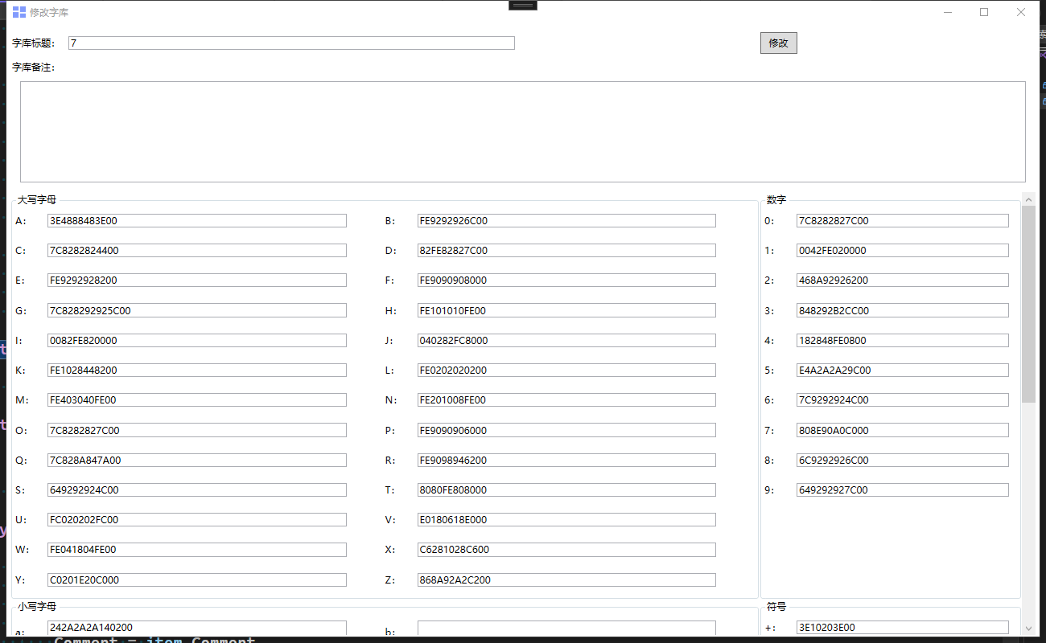
Task: Click the input field for lowercase a
Action: click(197, 627)
